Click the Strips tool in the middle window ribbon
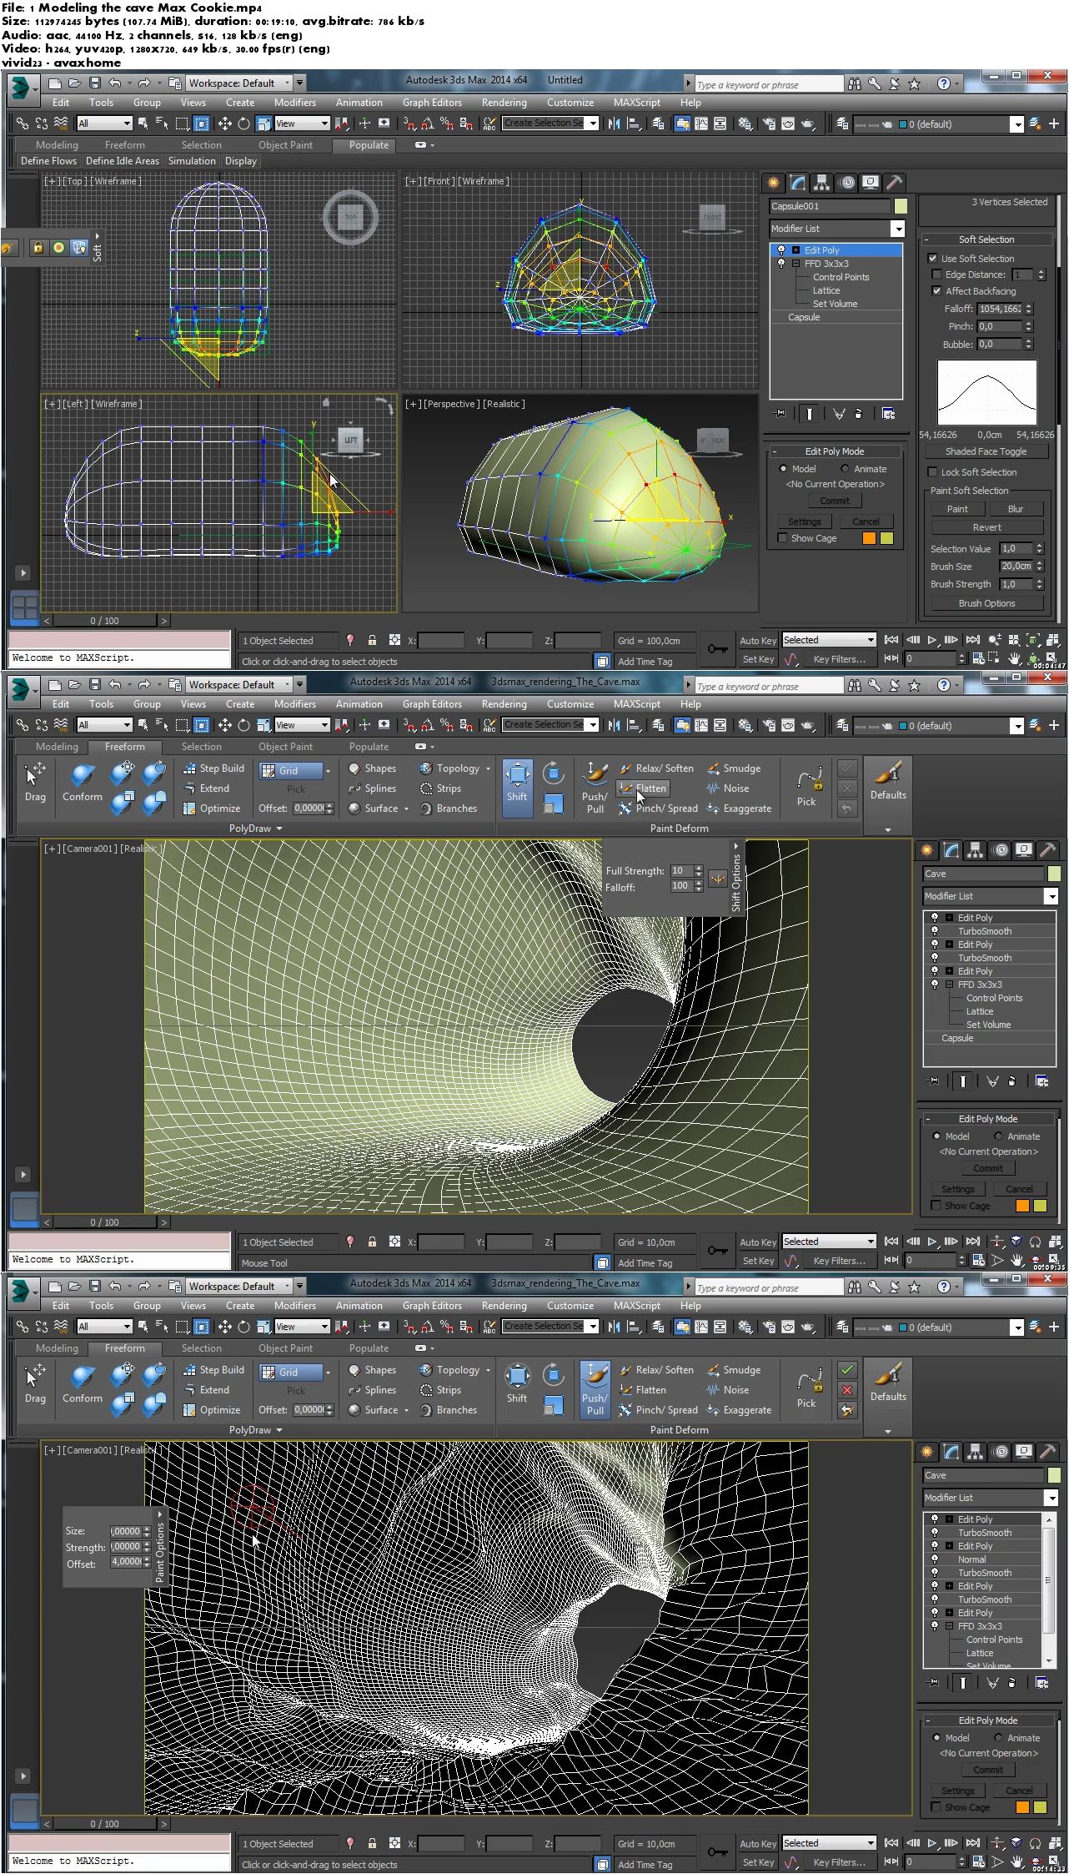The width and height of the screenshot is (1069, 1874). (441, 788)
